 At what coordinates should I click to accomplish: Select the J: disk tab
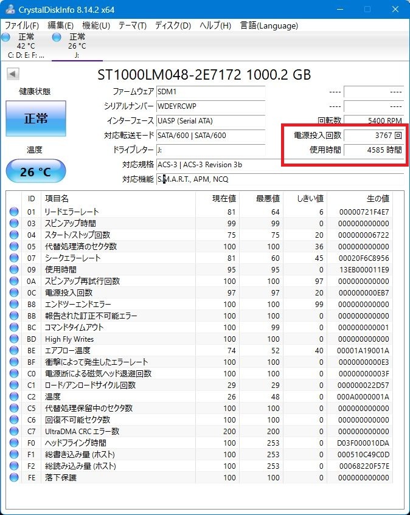coord(77,46)
